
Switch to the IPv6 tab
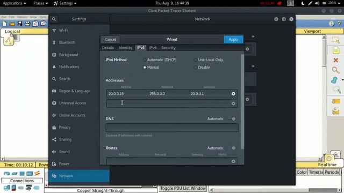153,48
